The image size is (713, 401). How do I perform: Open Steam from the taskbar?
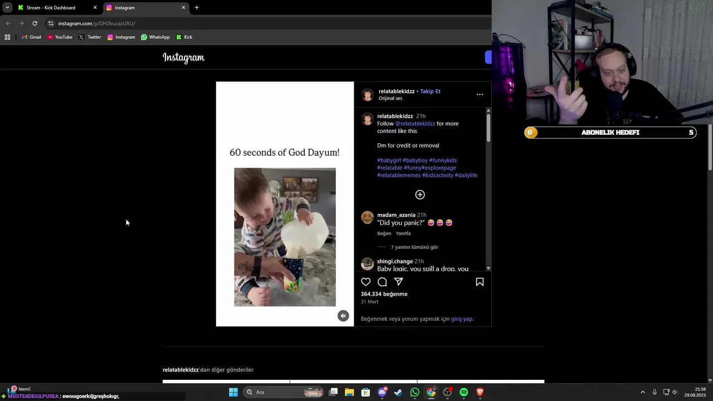[x=398, y=392]
